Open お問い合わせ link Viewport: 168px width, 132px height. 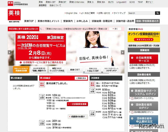[x=103, y=13]
